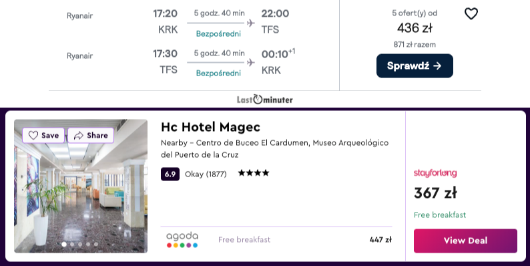Click the agoda 447 zł price
530x266 pixels.
coord(380,240)
